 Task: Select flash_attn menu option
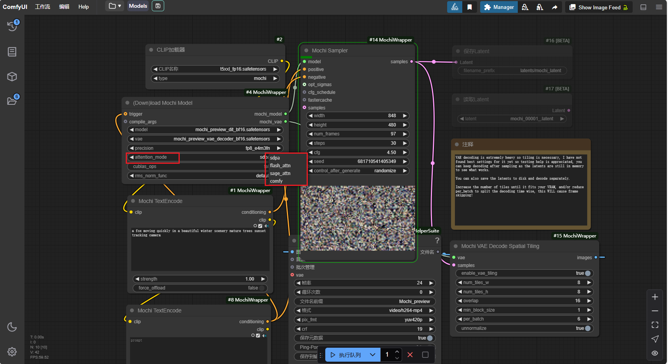(280, 166)
